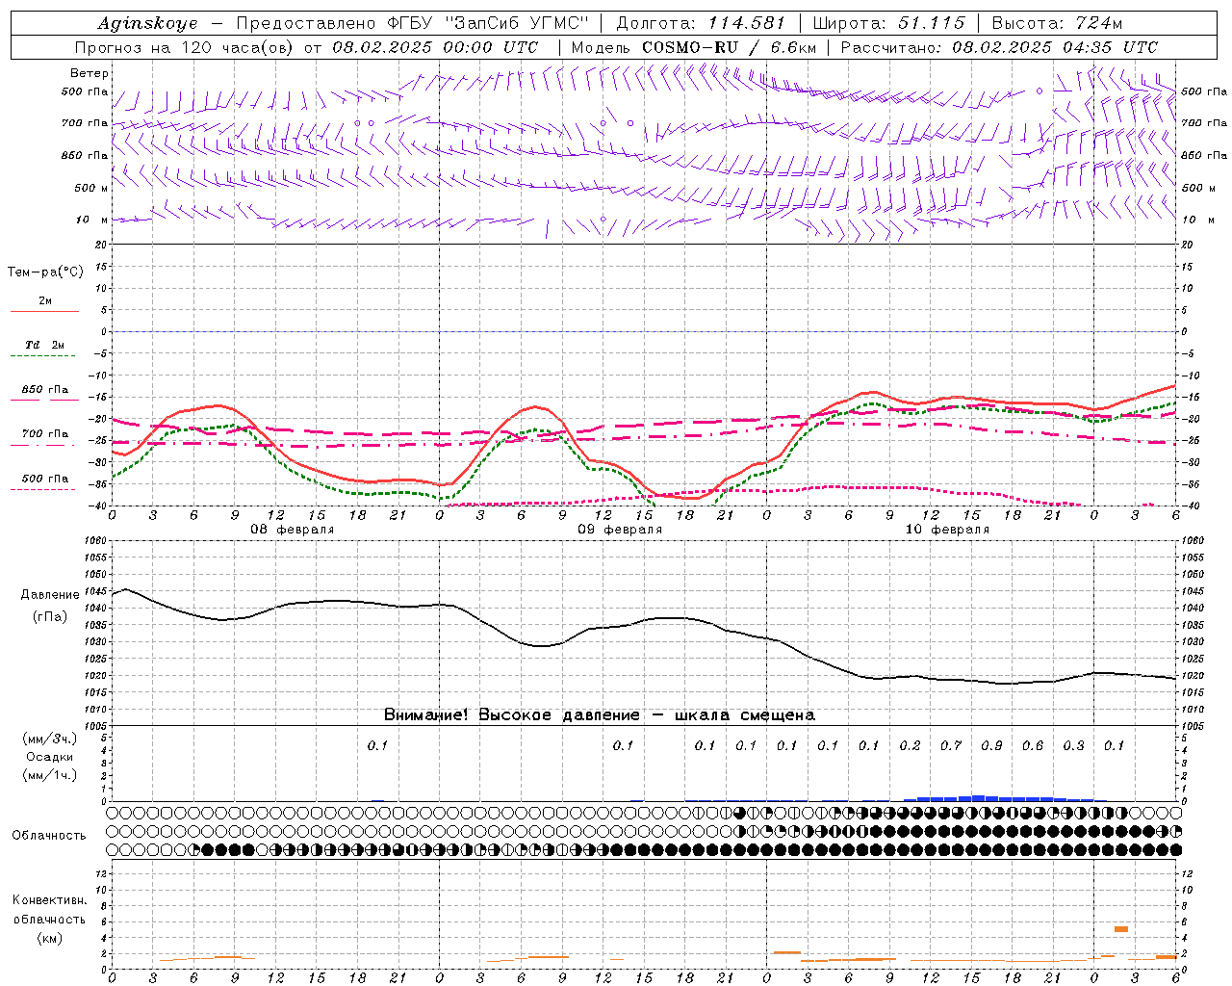This screenshot has height=986, width=1232.
Task: Click the (гПа) unit label under Давление
Action: point(50,616)
